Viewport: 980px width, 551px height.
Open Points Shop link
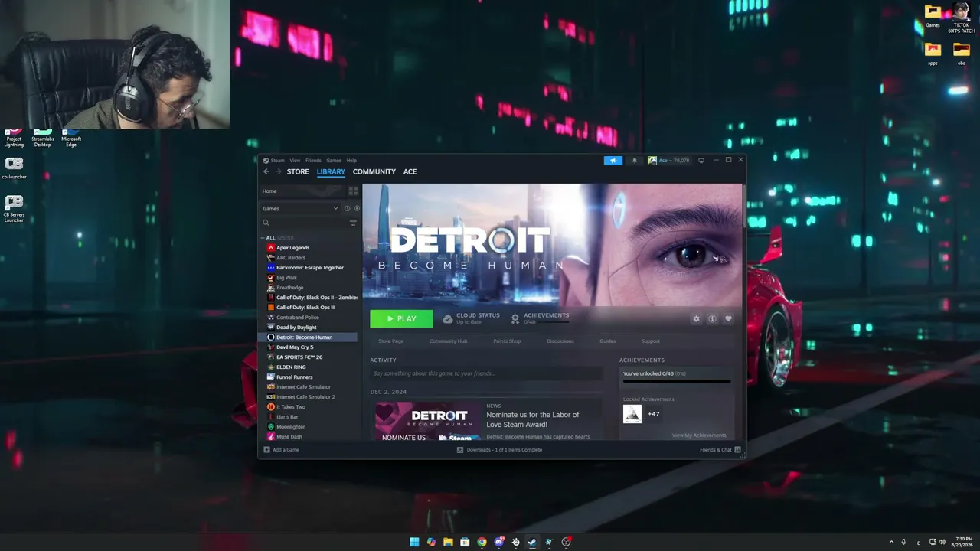507,341
